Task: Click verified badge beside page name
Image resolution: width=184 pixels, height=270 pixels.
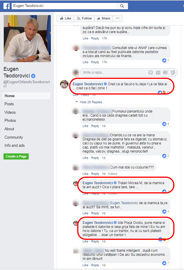Action: [33, 76]
